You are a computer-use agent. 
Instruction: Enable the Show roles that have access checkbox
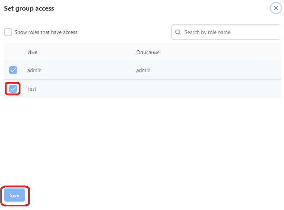point(8,32)
